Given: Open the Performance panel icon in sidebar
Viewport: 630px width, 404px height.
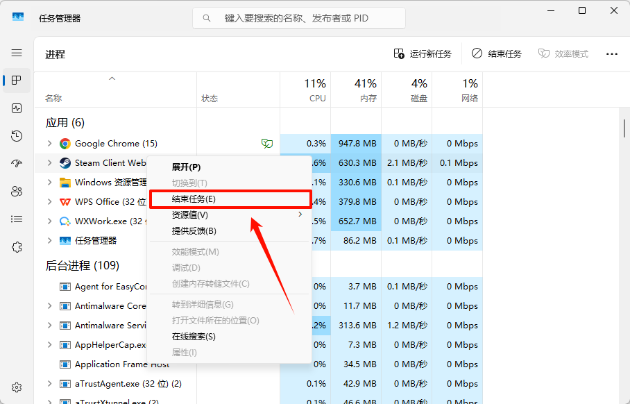Looking at the screenshot, I should click(x=15, y=108).
